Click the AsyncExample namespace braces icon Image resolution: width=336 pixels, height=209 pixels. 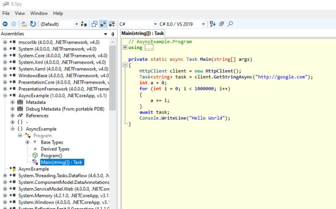coord(20,129)
